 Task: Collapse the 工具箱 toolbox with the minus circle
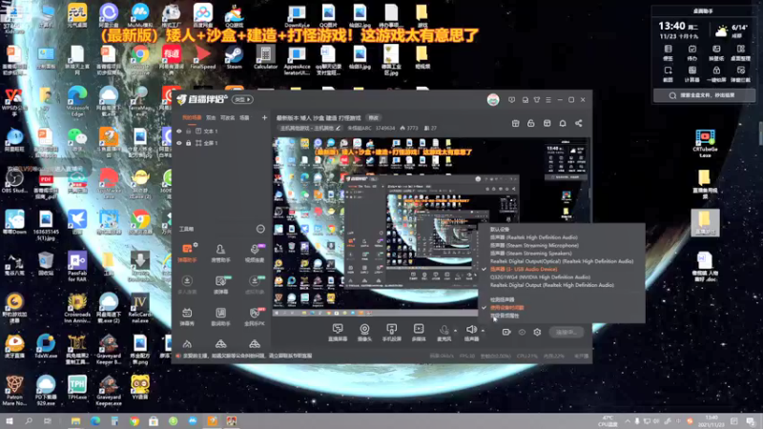point(260,229)
